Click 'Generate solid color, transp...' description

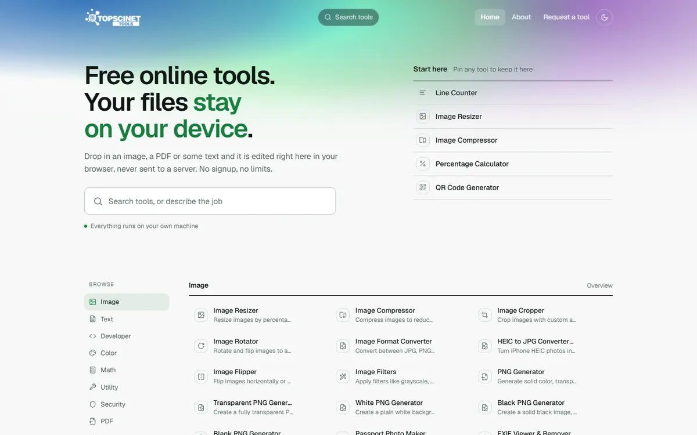537,382
